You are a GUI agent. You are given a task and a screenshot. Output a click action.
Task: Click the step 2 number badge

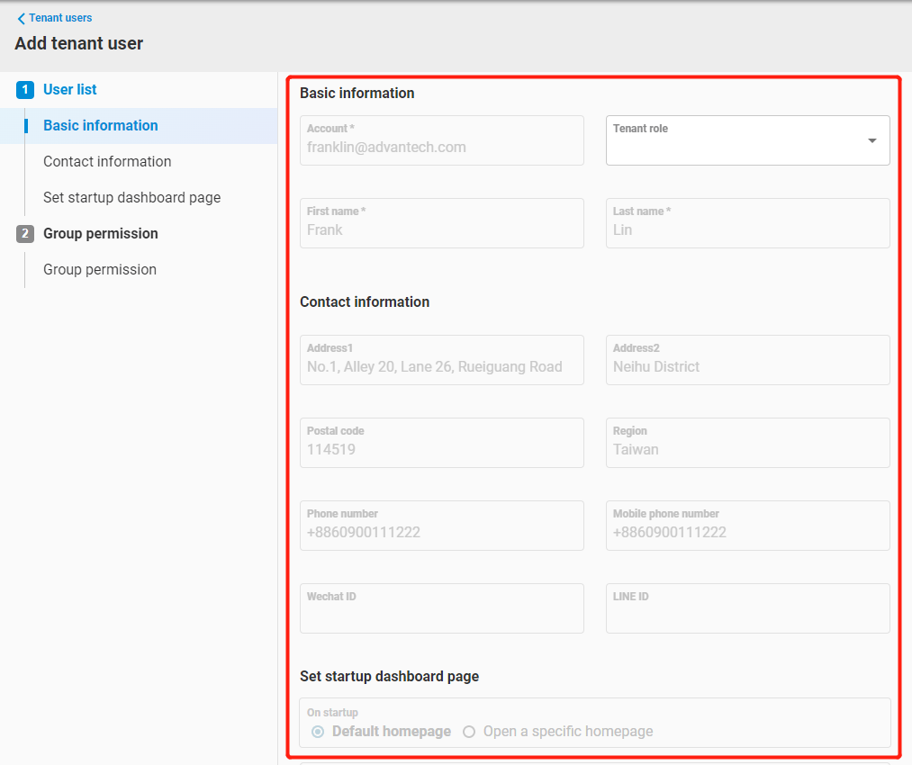pos(25,234)
